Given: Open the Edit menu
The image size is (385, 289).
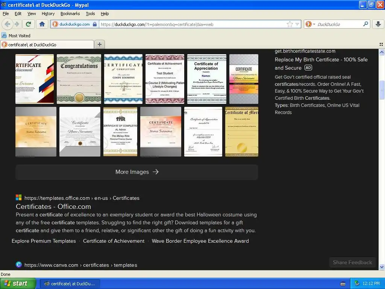Looking at the screenshot, I should click(18, 14).
